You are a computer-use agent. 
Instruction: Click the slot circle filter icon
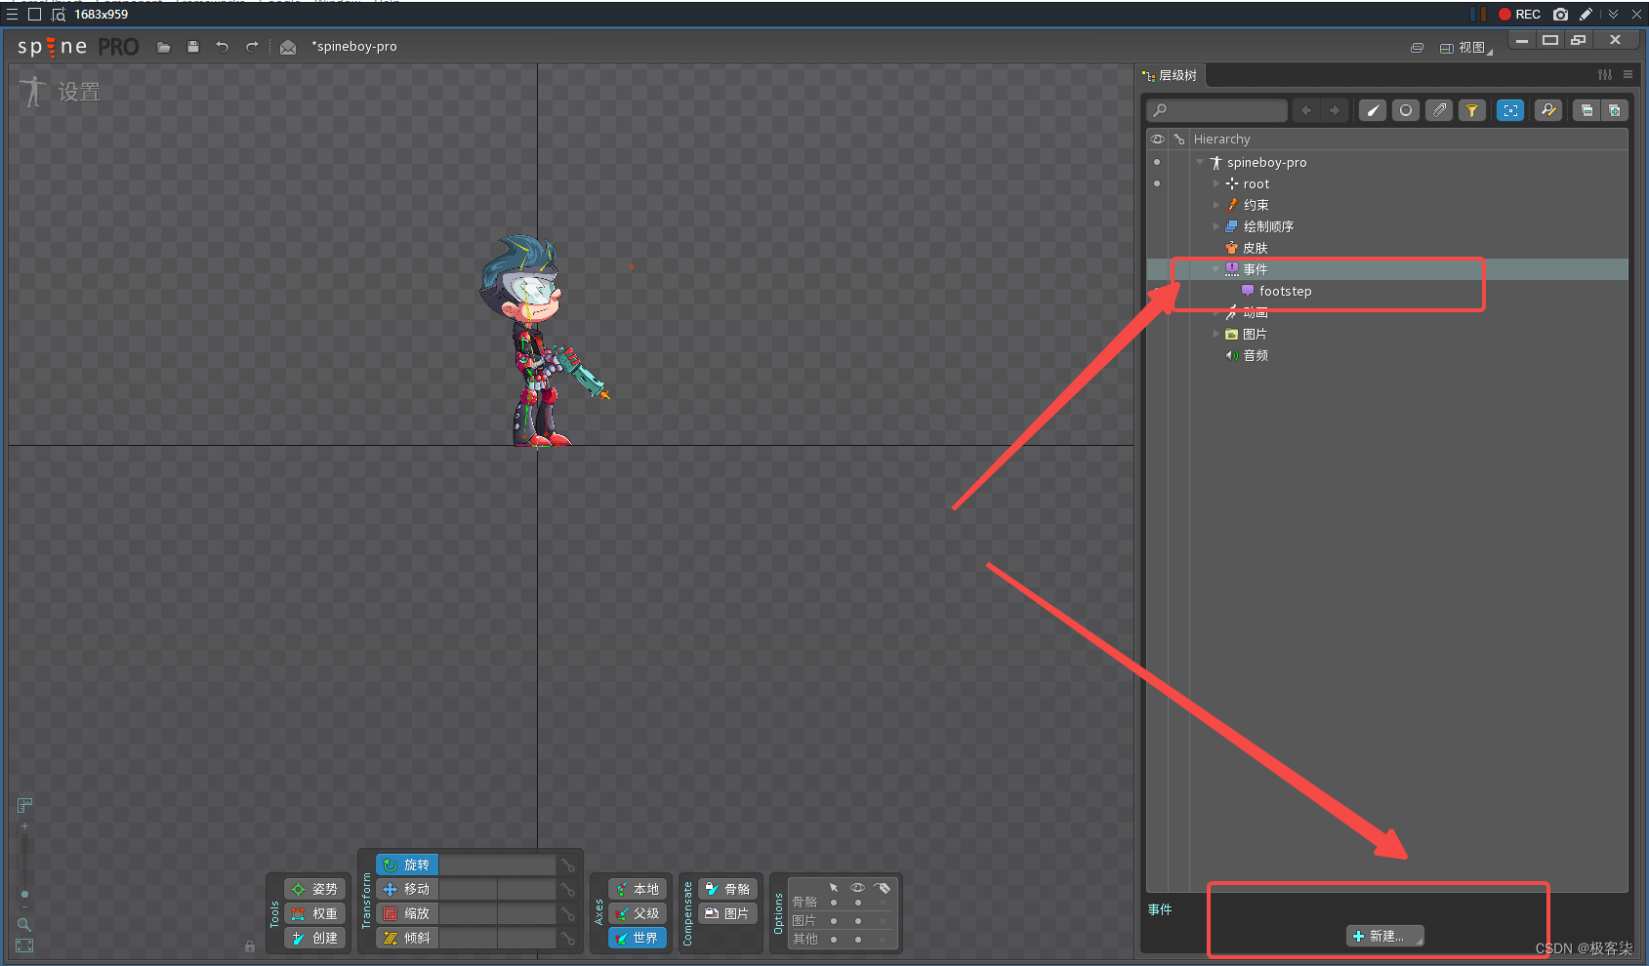pyautogui.click(x=1406, y=110)
